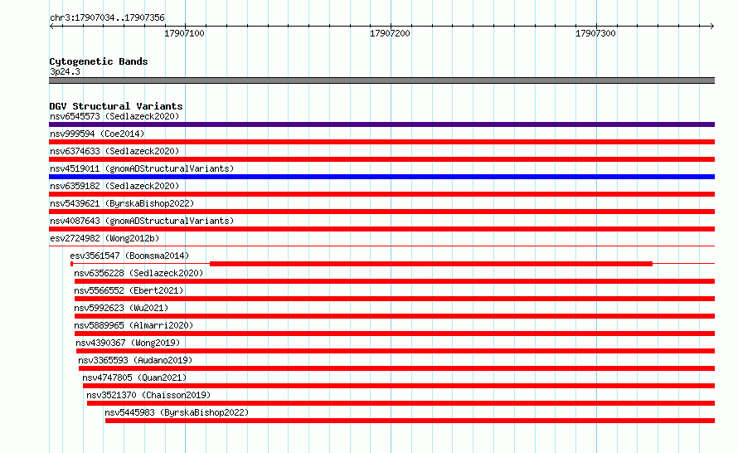Image resolution: width=738 pixels, height=453 pixels.
Task: Open nsv4087643 (gnomADStructuralVariants) label
Action: tap(142, 221)
